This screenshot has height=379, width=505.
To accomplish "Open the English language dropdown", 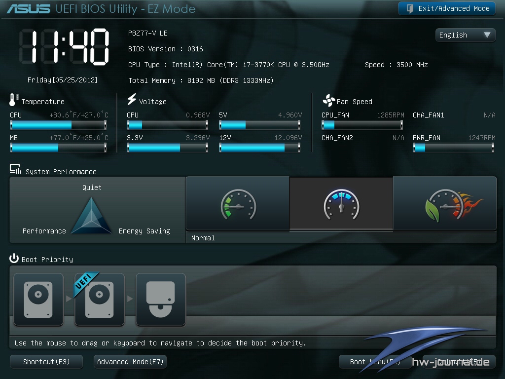I will (x=465, y=35).
